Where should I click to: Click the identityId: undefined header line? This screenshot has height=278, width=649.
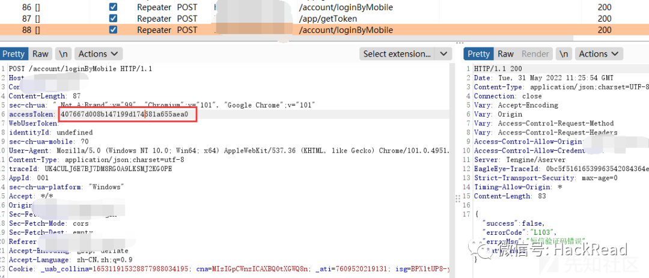tap(50, 132)
